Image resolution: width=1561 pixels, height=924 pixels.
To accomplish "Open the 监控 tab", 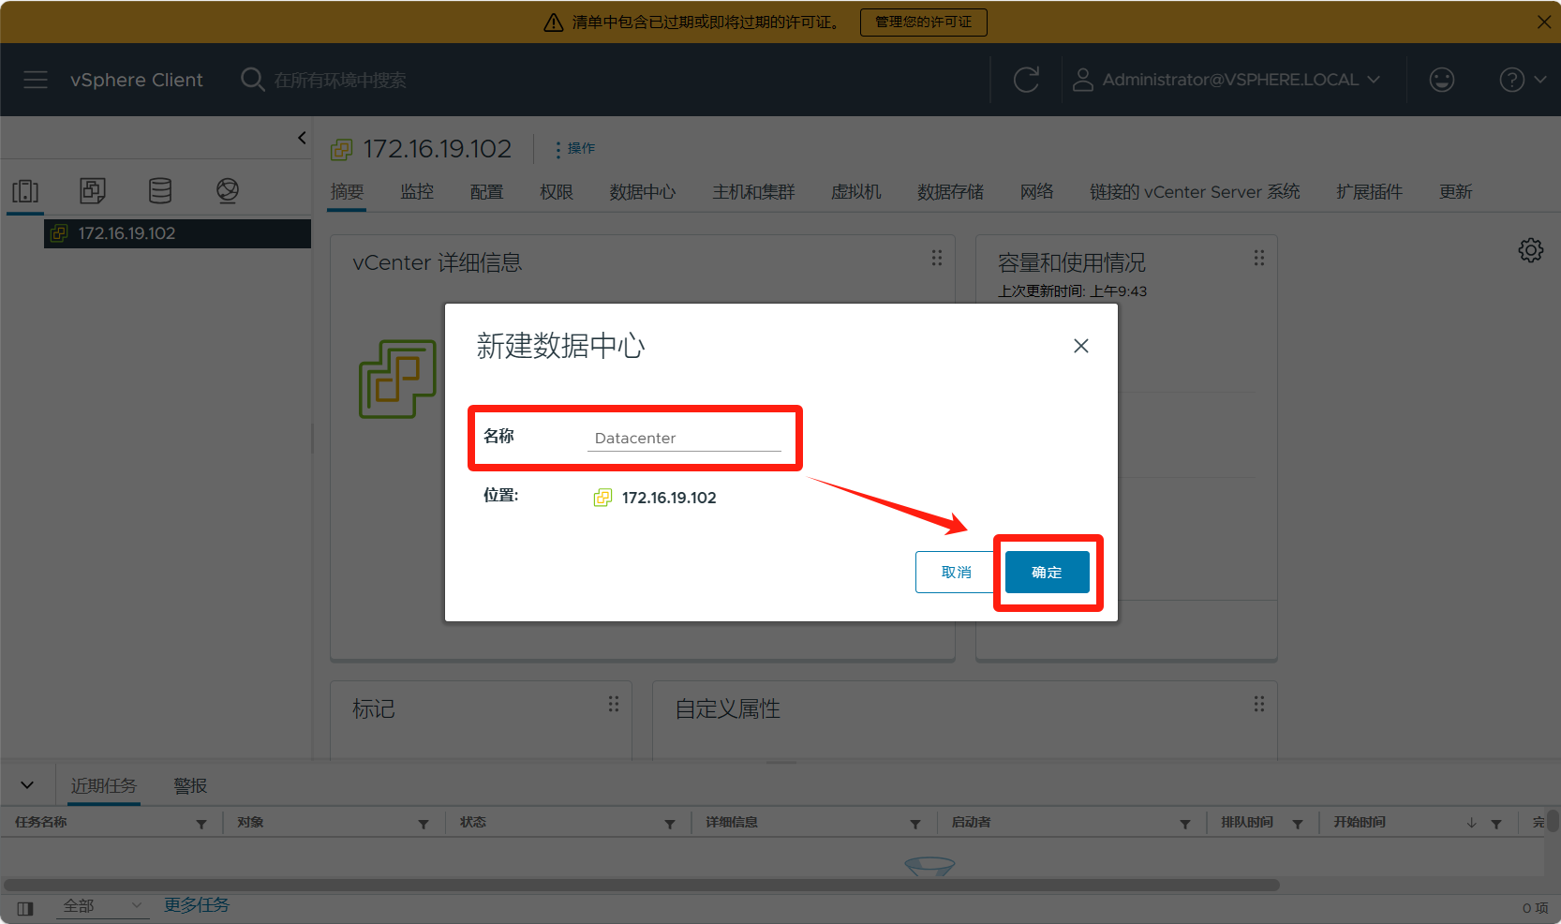I will (417, 191).
